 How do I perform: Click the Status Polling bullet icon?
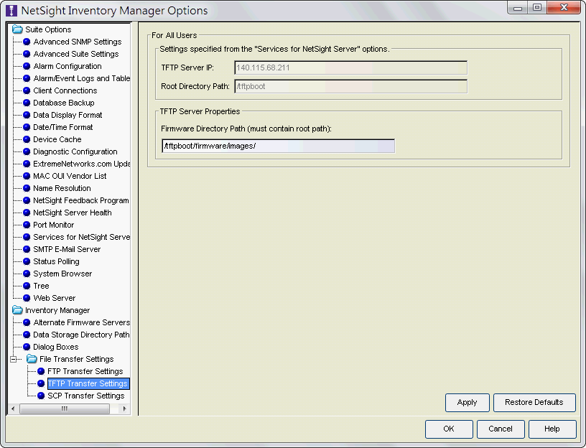[x=27, y=261]
